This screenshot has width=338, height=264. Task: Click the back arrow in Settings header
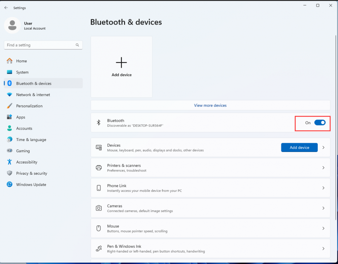[6, 8]
